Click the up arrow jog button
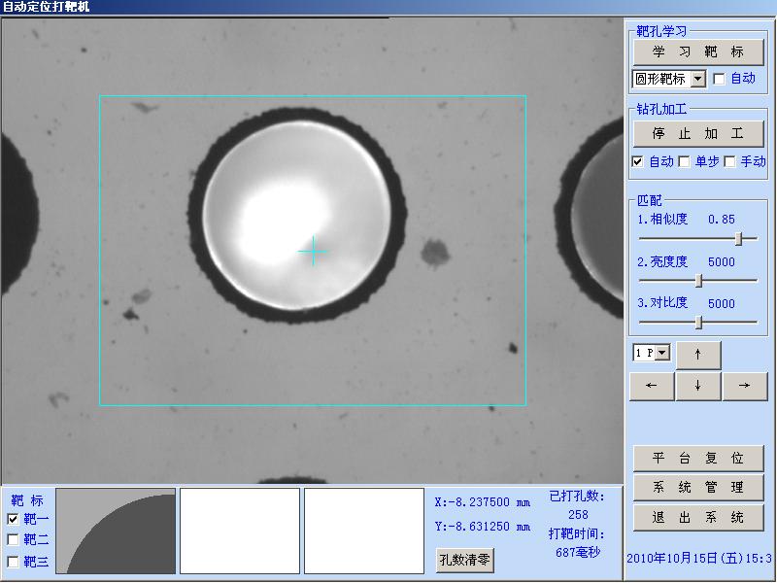 (x=698, y=355)
